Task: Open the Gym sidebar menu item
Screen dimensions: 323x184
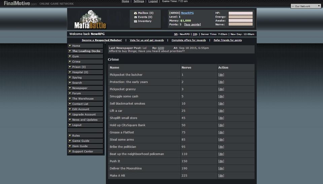Action: [x=75, y=57]
